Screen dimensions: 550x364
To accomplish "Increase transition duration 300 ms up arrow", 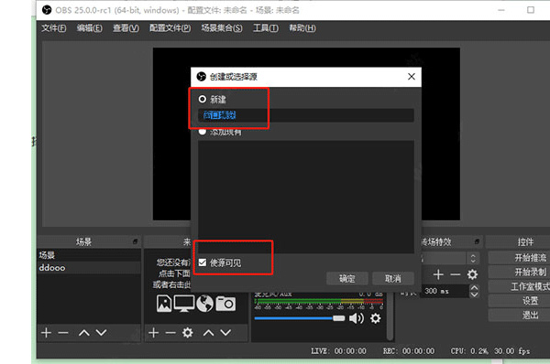I will tap(474, 288).
